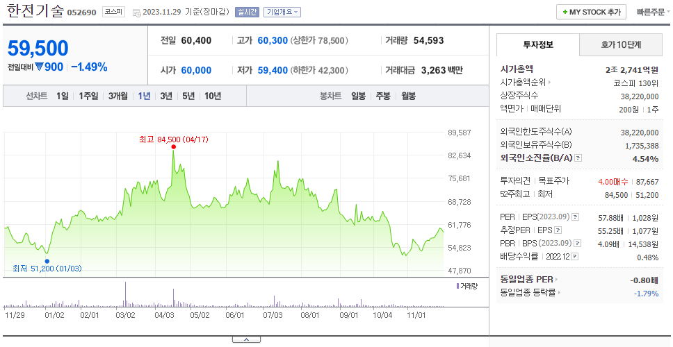Click the 외국인보유주식수 value 1,735,388

tap(642, 146)
